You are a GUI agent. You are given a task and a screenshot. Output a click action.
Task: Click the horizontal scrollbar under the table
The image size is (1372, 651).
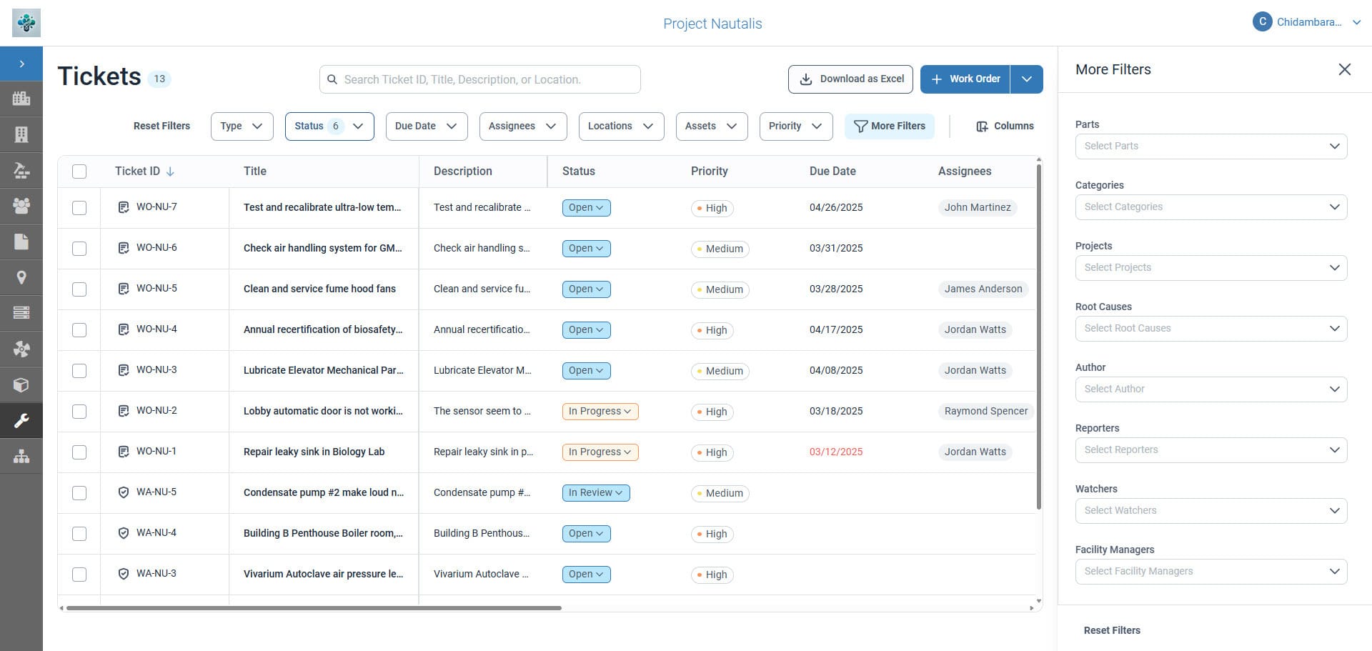314,608
